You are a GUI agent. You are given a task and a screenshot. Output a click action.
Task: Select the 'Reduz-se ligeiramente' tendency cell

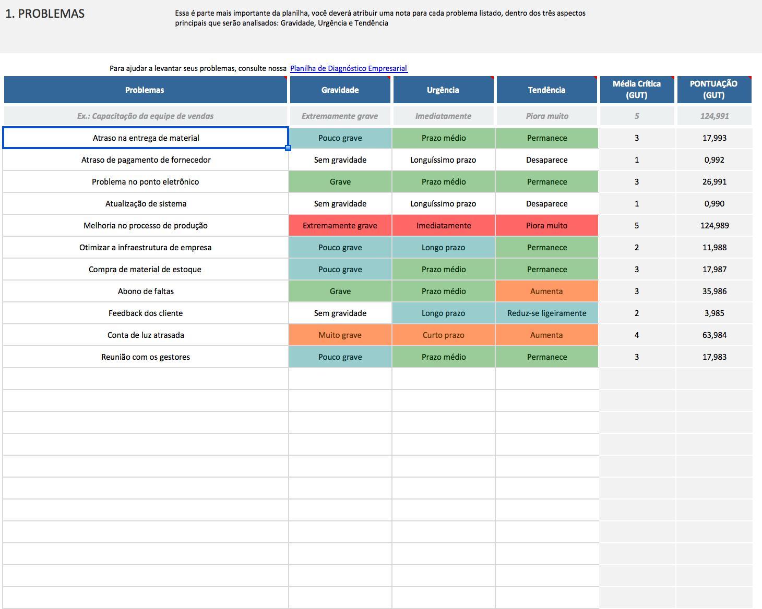coord(546,313)
